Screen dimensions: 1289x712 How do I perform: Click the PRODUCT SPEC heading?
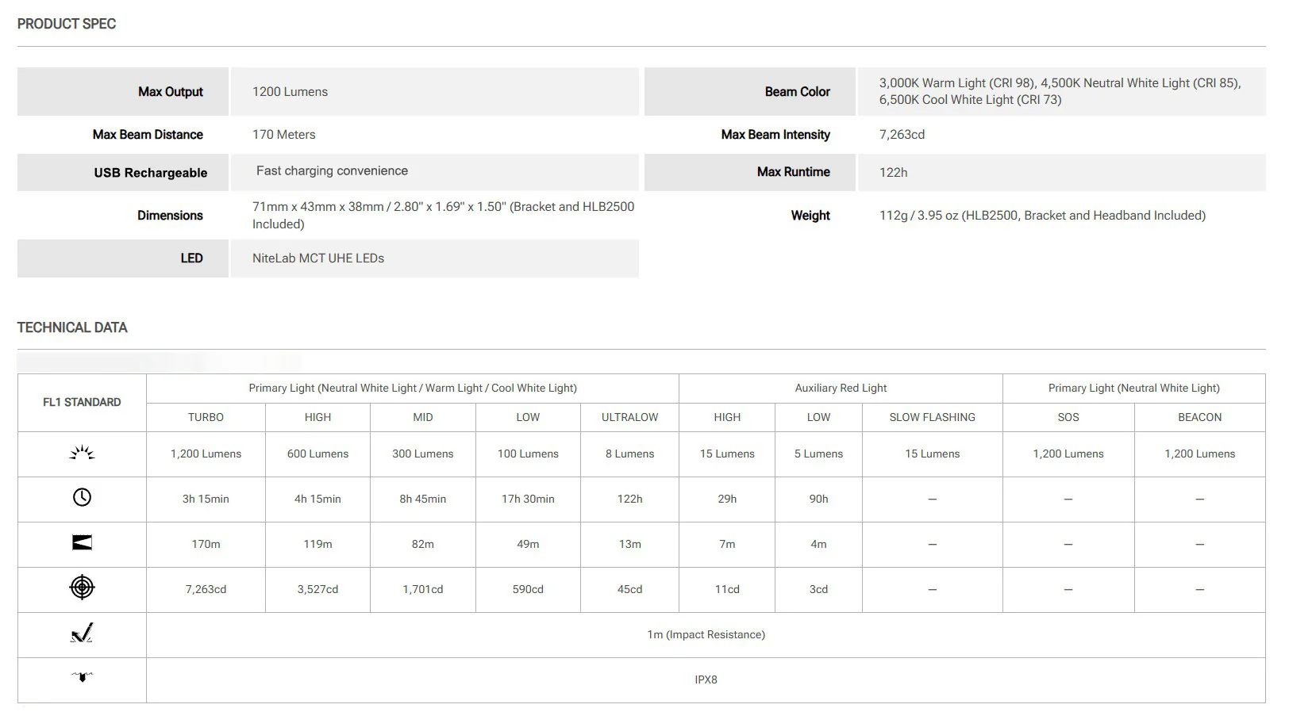click(x=67, y=24)
